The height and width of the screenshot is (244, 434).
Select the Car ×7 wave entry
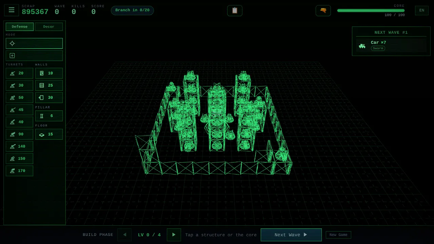(x=391, y=45)
